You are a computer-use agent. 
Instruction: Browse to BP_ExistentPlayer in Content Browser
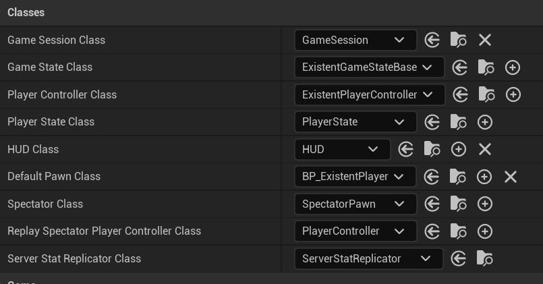point(458,177)
